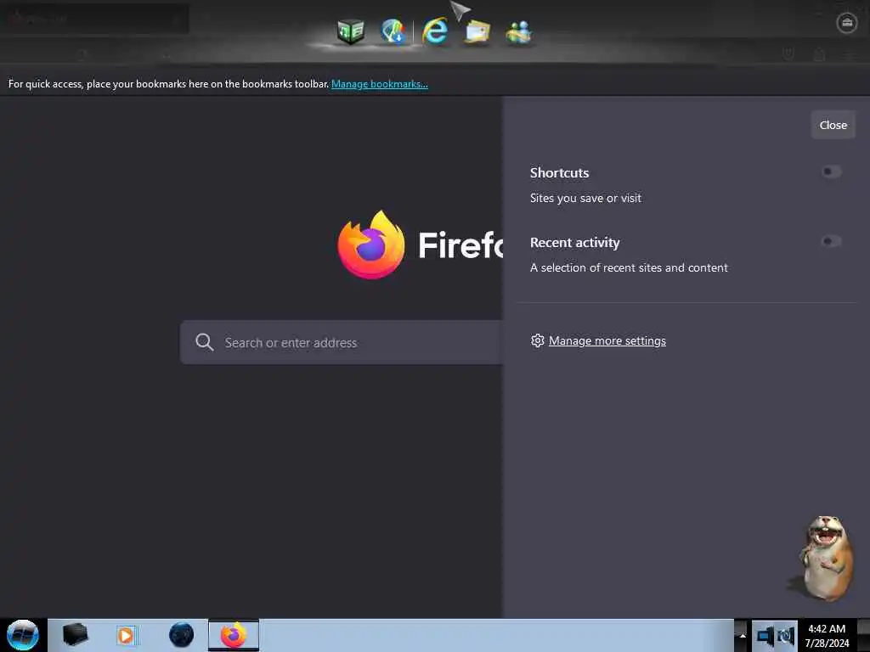
Task: Launch the green cube dock icon
Action: click(351, 31)
